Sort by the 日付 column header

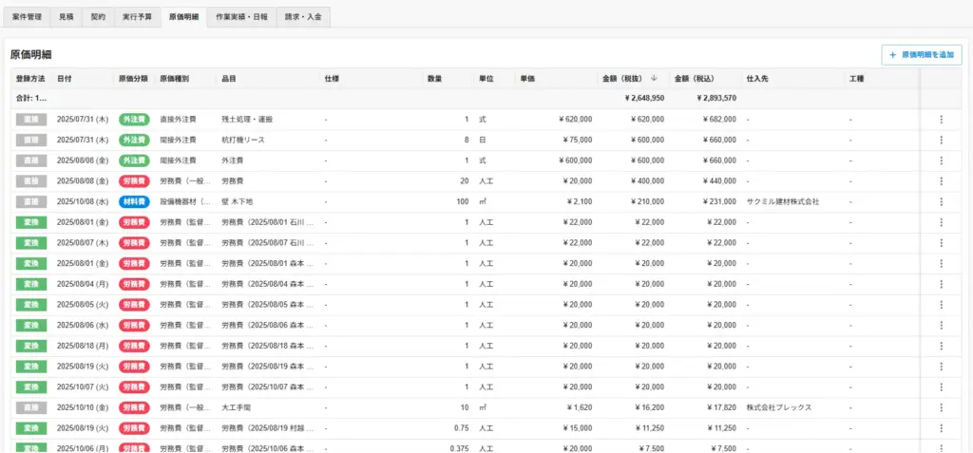click(x=64, y=79)
